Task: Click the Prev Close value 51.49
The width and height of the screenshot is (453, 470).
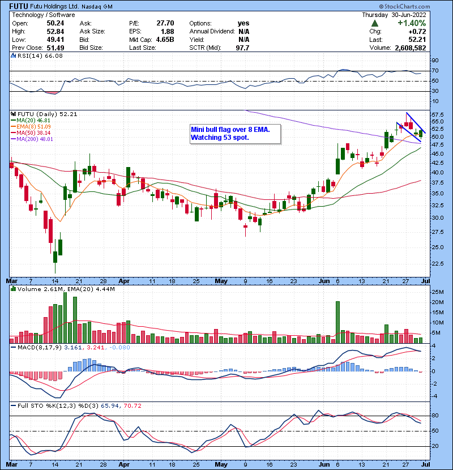Action: pos(55,48)
